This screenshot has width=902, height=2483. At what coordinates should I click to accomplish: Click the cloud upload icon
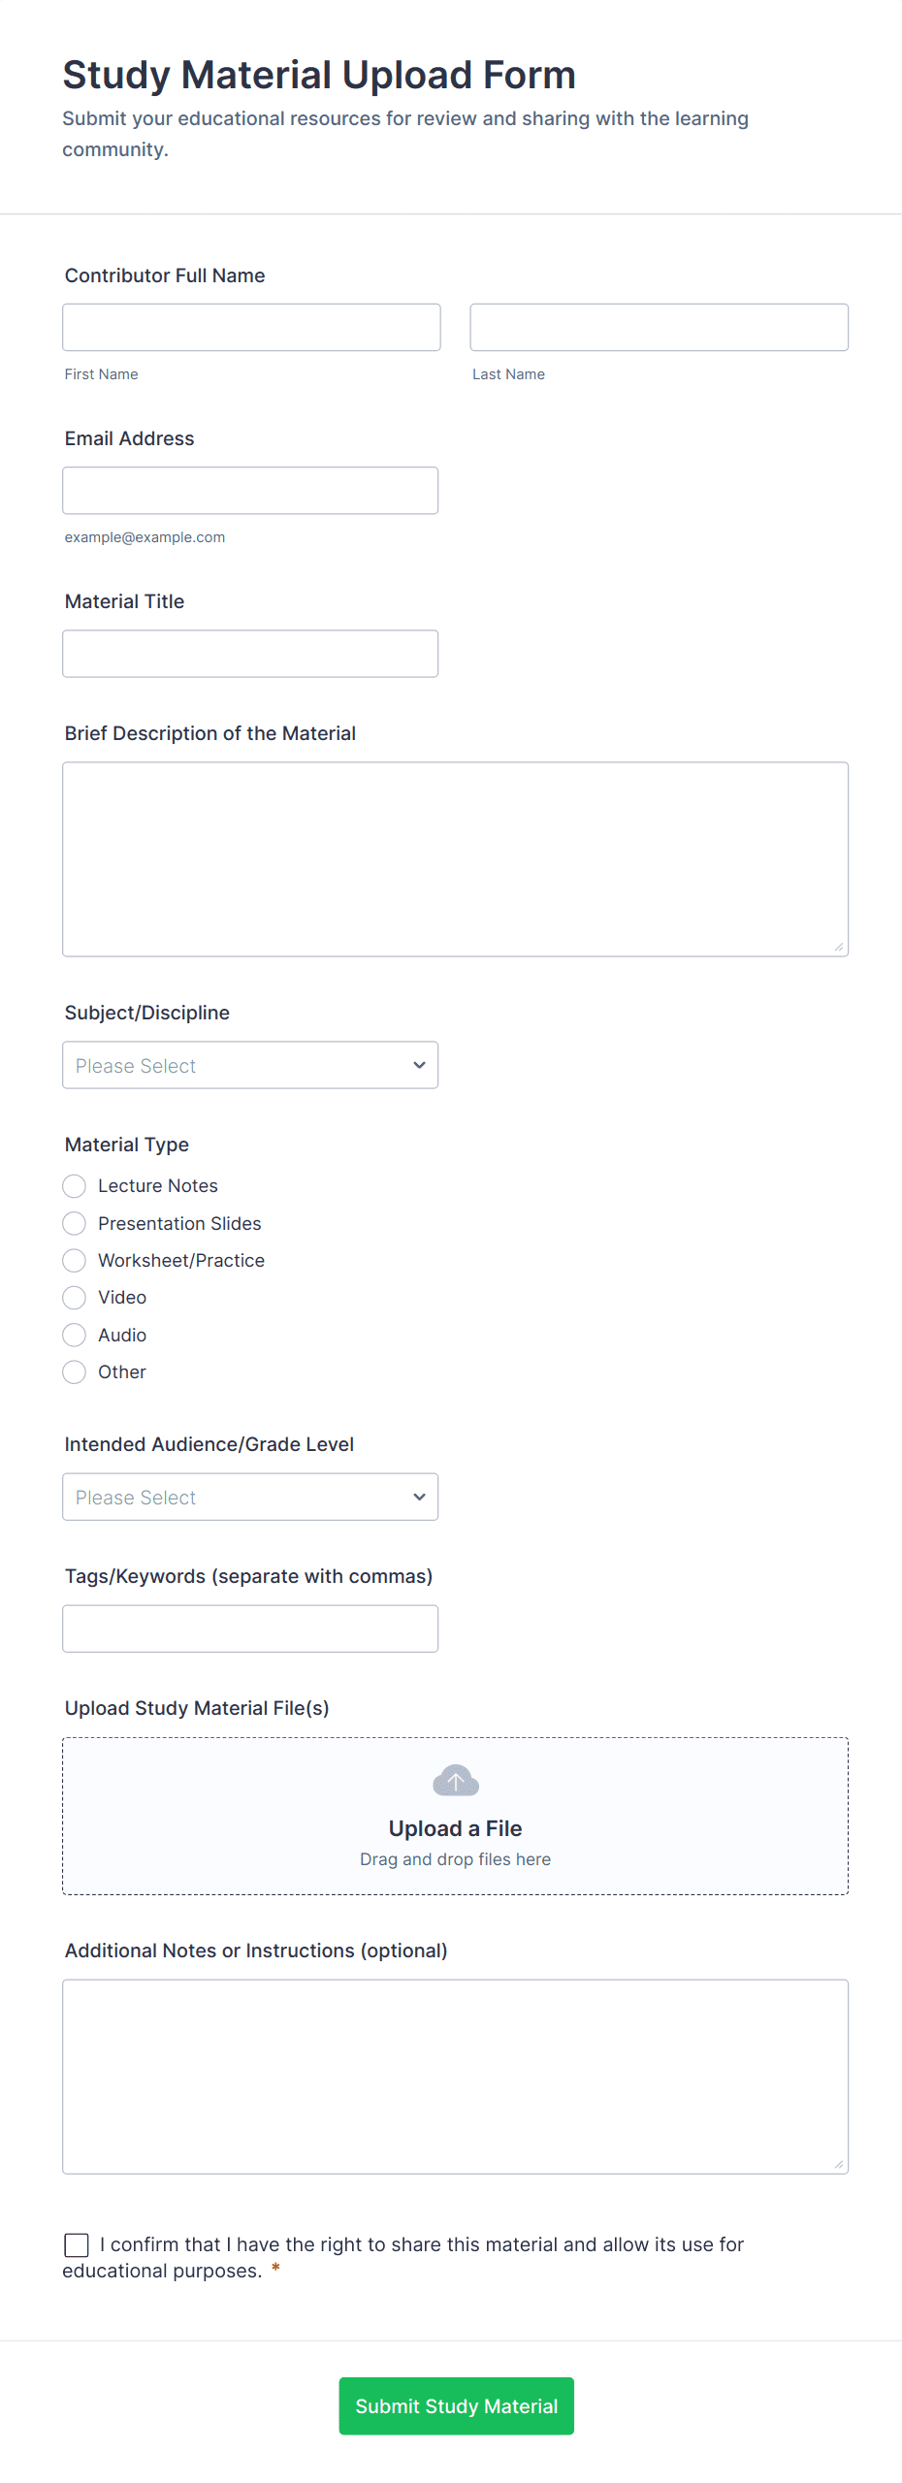click(x=455, y=1781)
